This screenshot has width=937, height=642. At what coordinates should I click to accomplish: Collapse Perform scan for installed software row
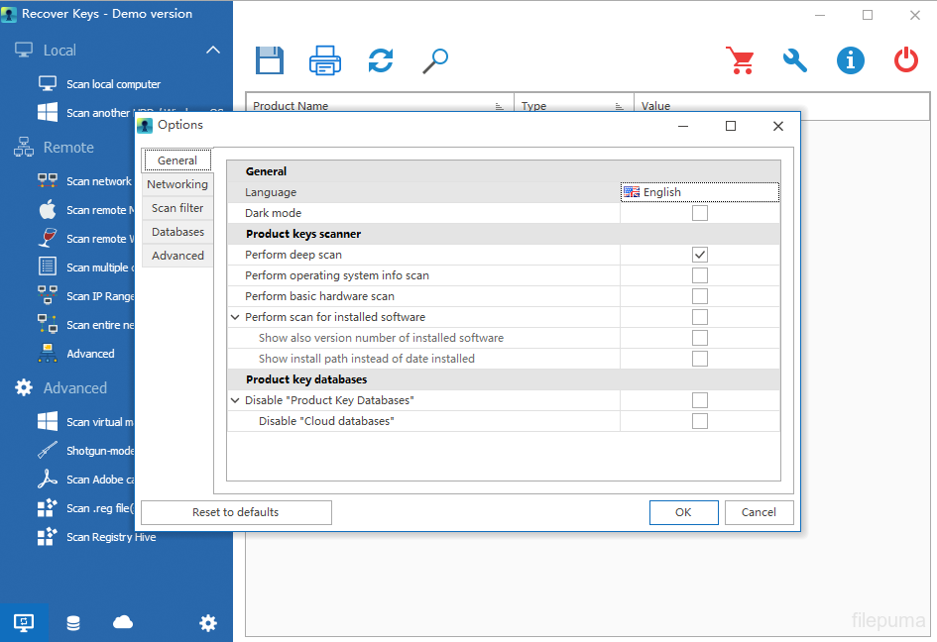[x=235, y=317]
